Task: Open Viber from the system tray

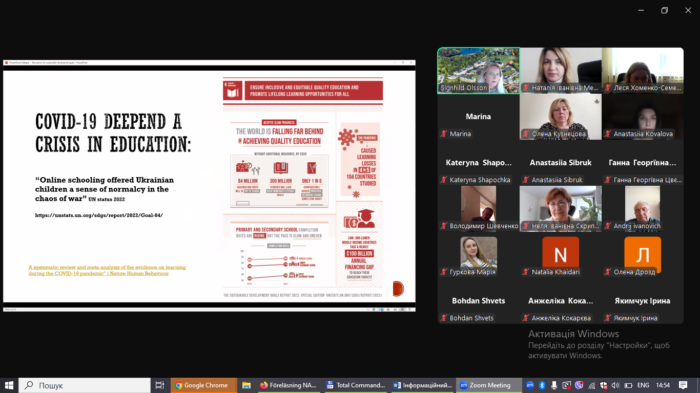Action: (579, 385)
